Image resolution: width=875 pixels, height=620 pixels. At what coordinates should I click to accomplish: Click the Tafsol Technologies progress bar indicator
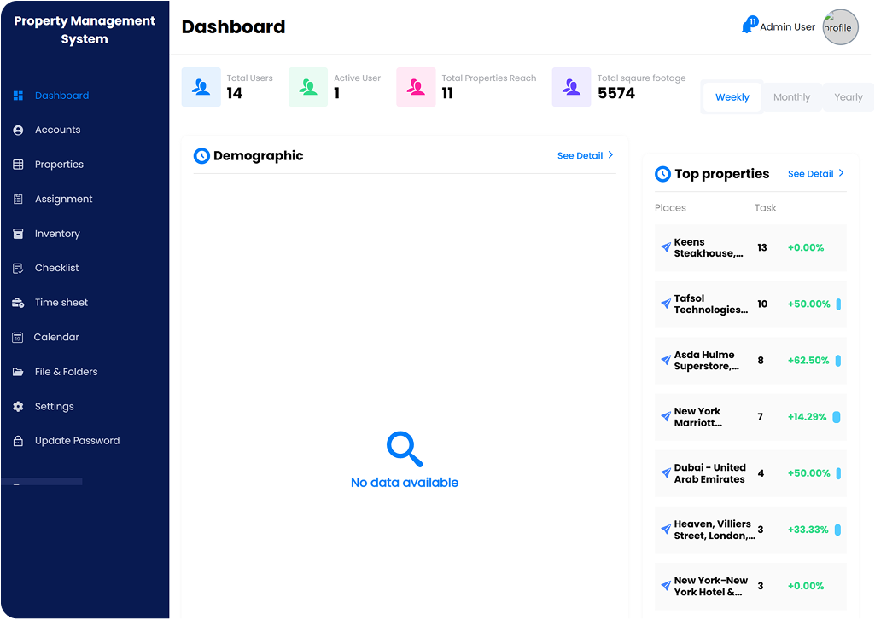pyautogui.click(x=838, y=304)
